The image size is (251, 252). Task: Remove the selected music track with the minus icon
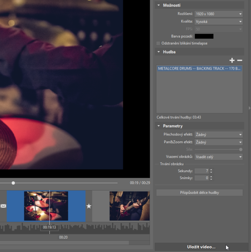(240, 60)
